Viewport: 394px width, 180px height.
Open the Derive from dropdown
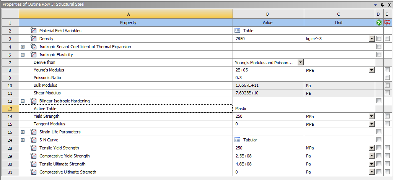pyautogui.click(x=301, y=63)
